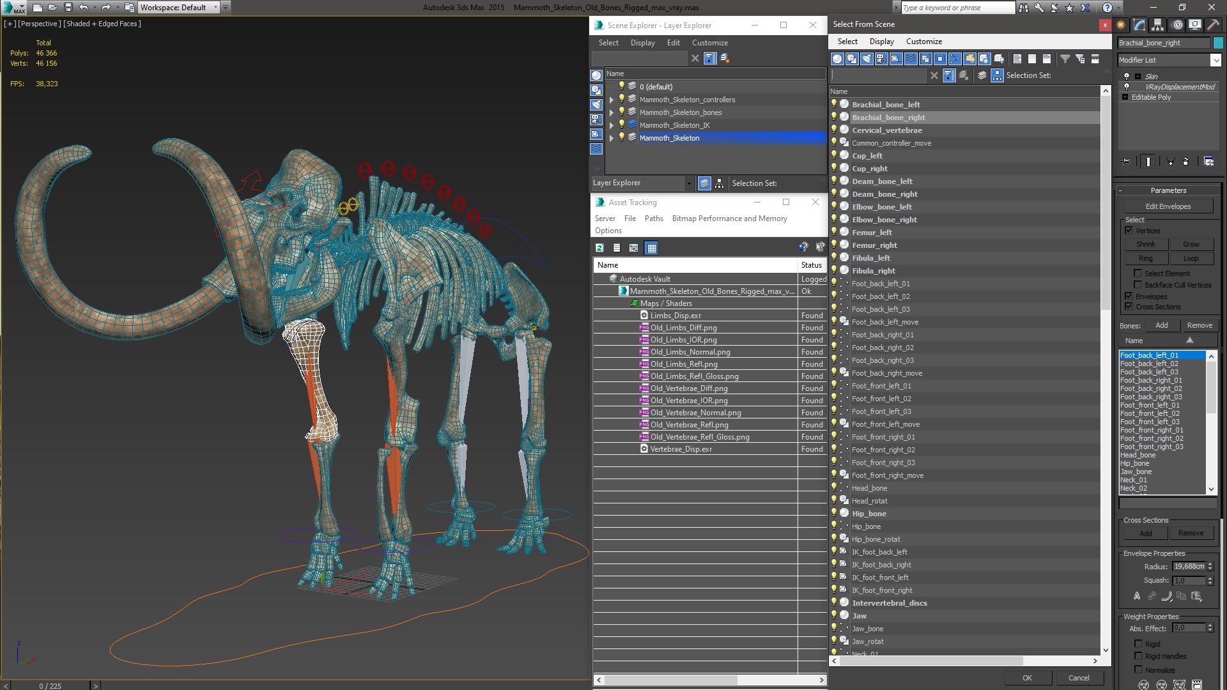Click Cancel in Select From Scene dialog
The image size is (1227, 690).
(1079, 678)
